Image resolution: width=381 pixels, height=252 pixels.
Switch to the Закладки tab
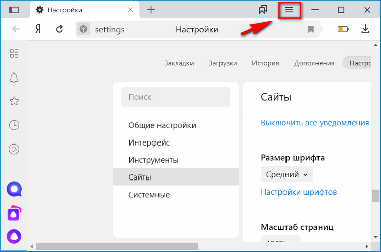pos(179,63)
